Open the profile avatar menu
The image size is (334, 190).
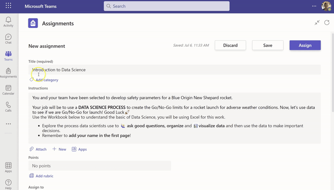pyautogui.click(x=326, y=6)
